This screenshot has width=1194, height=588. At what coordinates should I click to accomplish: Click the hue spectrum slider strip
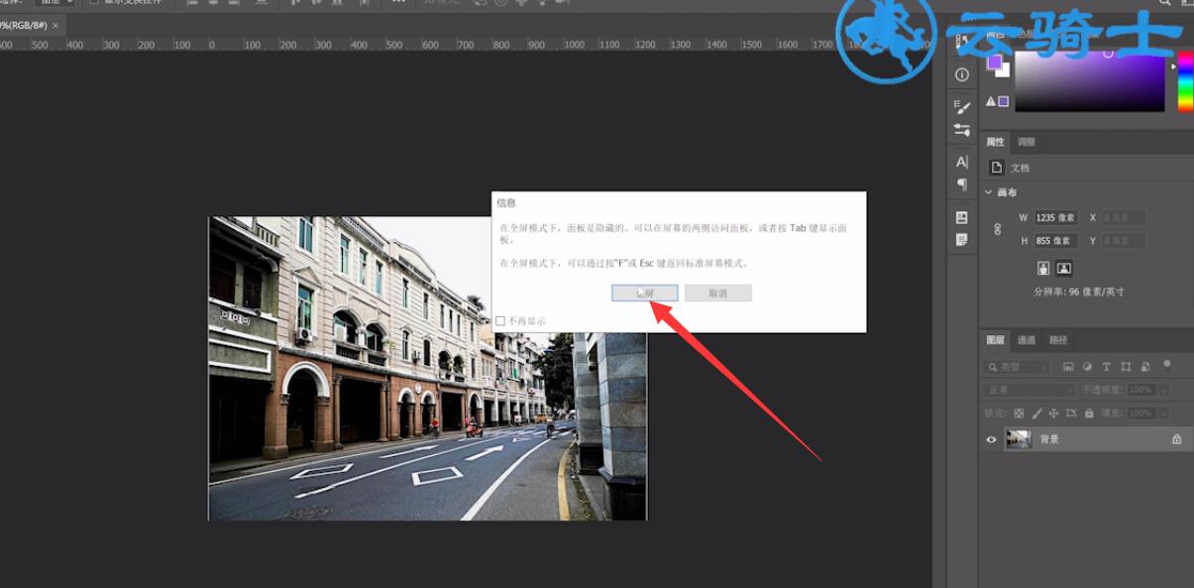[x=1185, y=83]
